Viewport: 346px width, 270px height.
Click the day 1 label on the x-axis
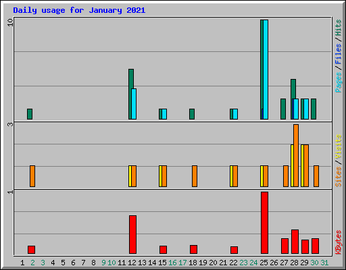pyautogui.click(x=22, y=263)
